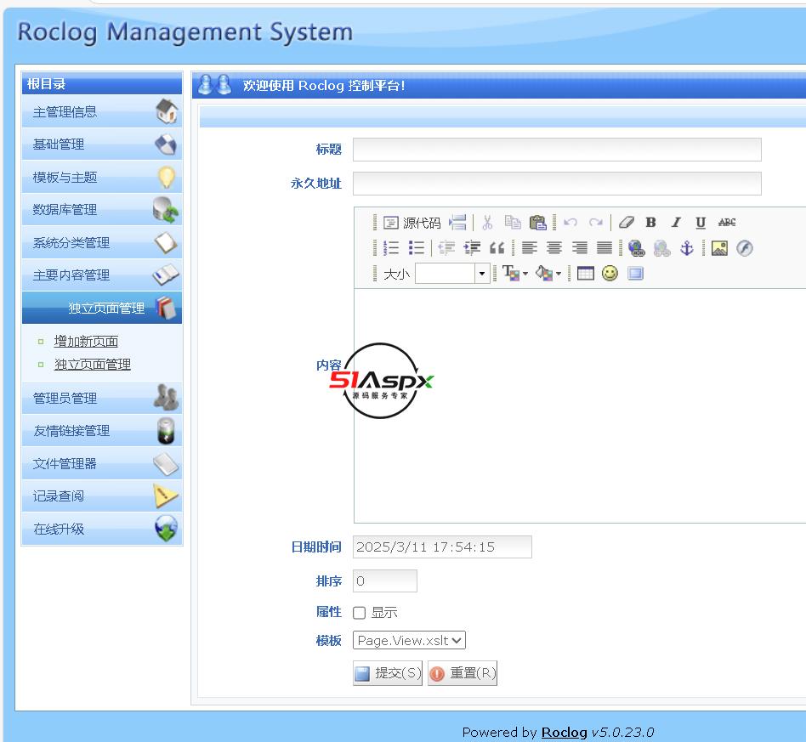Click the smiley emoticon icon

point(610,274)
